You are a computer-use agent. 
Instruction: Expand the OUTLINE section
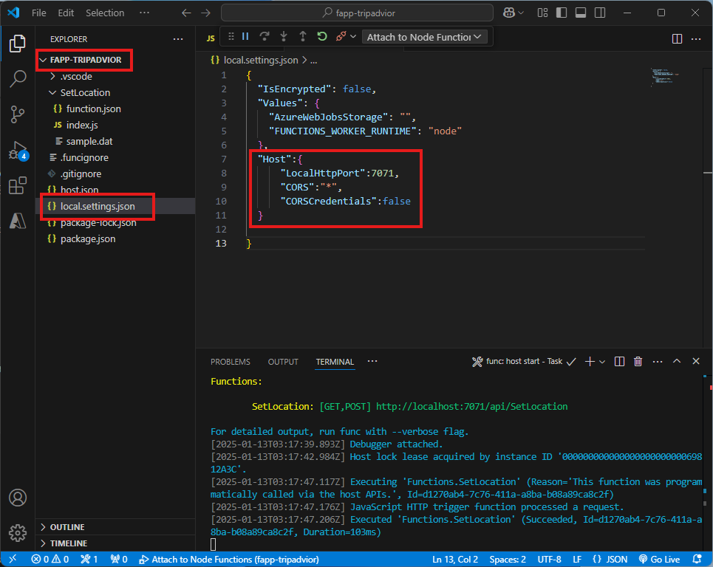pyautogui.click(x=66, y=527)
